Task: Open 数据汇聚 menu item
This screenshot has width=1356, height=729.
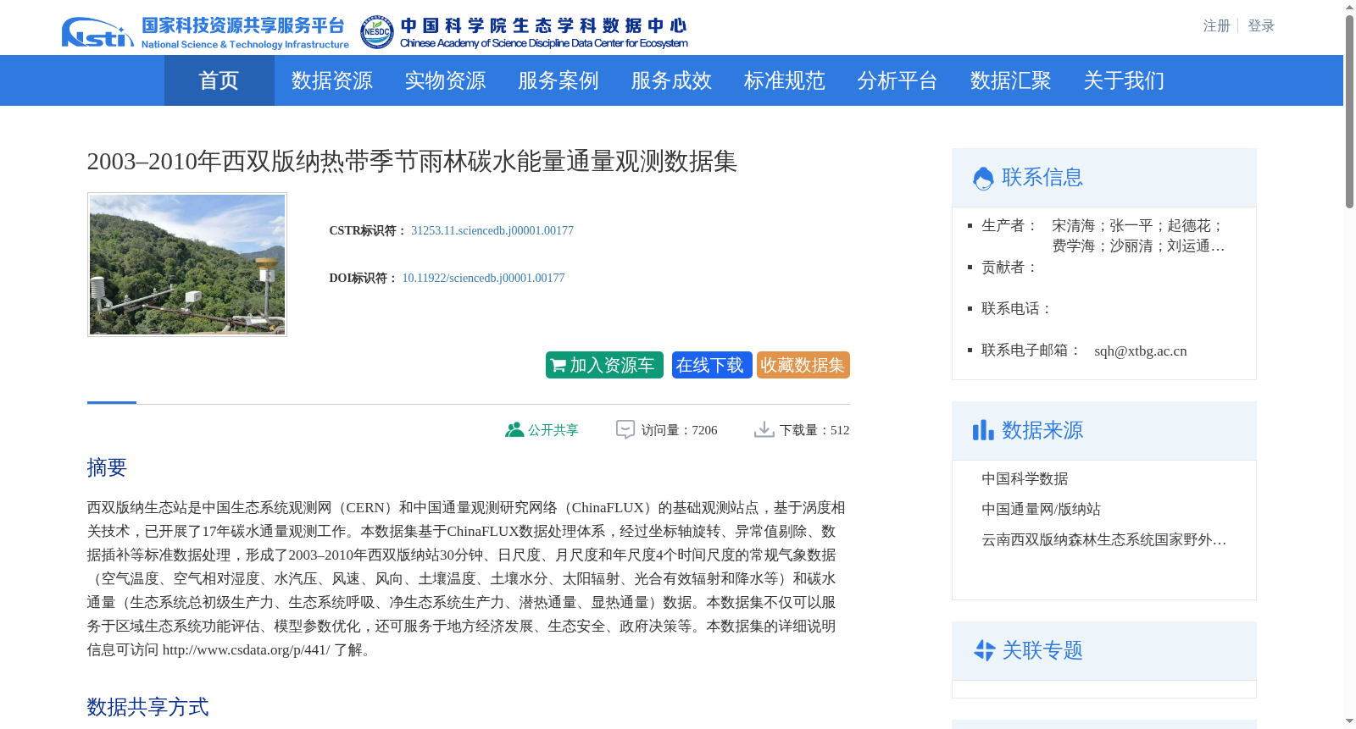Action: 1011,80
